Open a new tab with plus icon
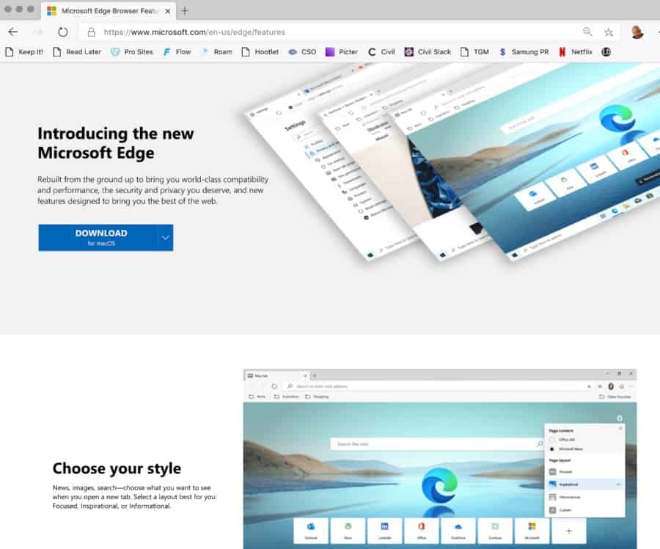This screenshot has width=660, height=549. (185, 10)
